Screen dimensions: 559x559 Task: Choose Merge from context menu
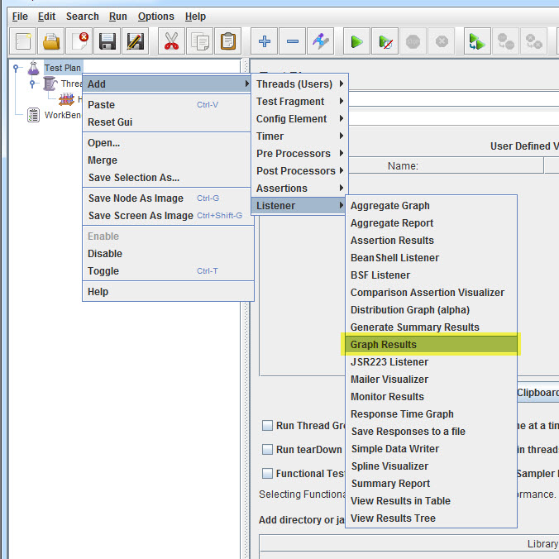pos(168,160)
